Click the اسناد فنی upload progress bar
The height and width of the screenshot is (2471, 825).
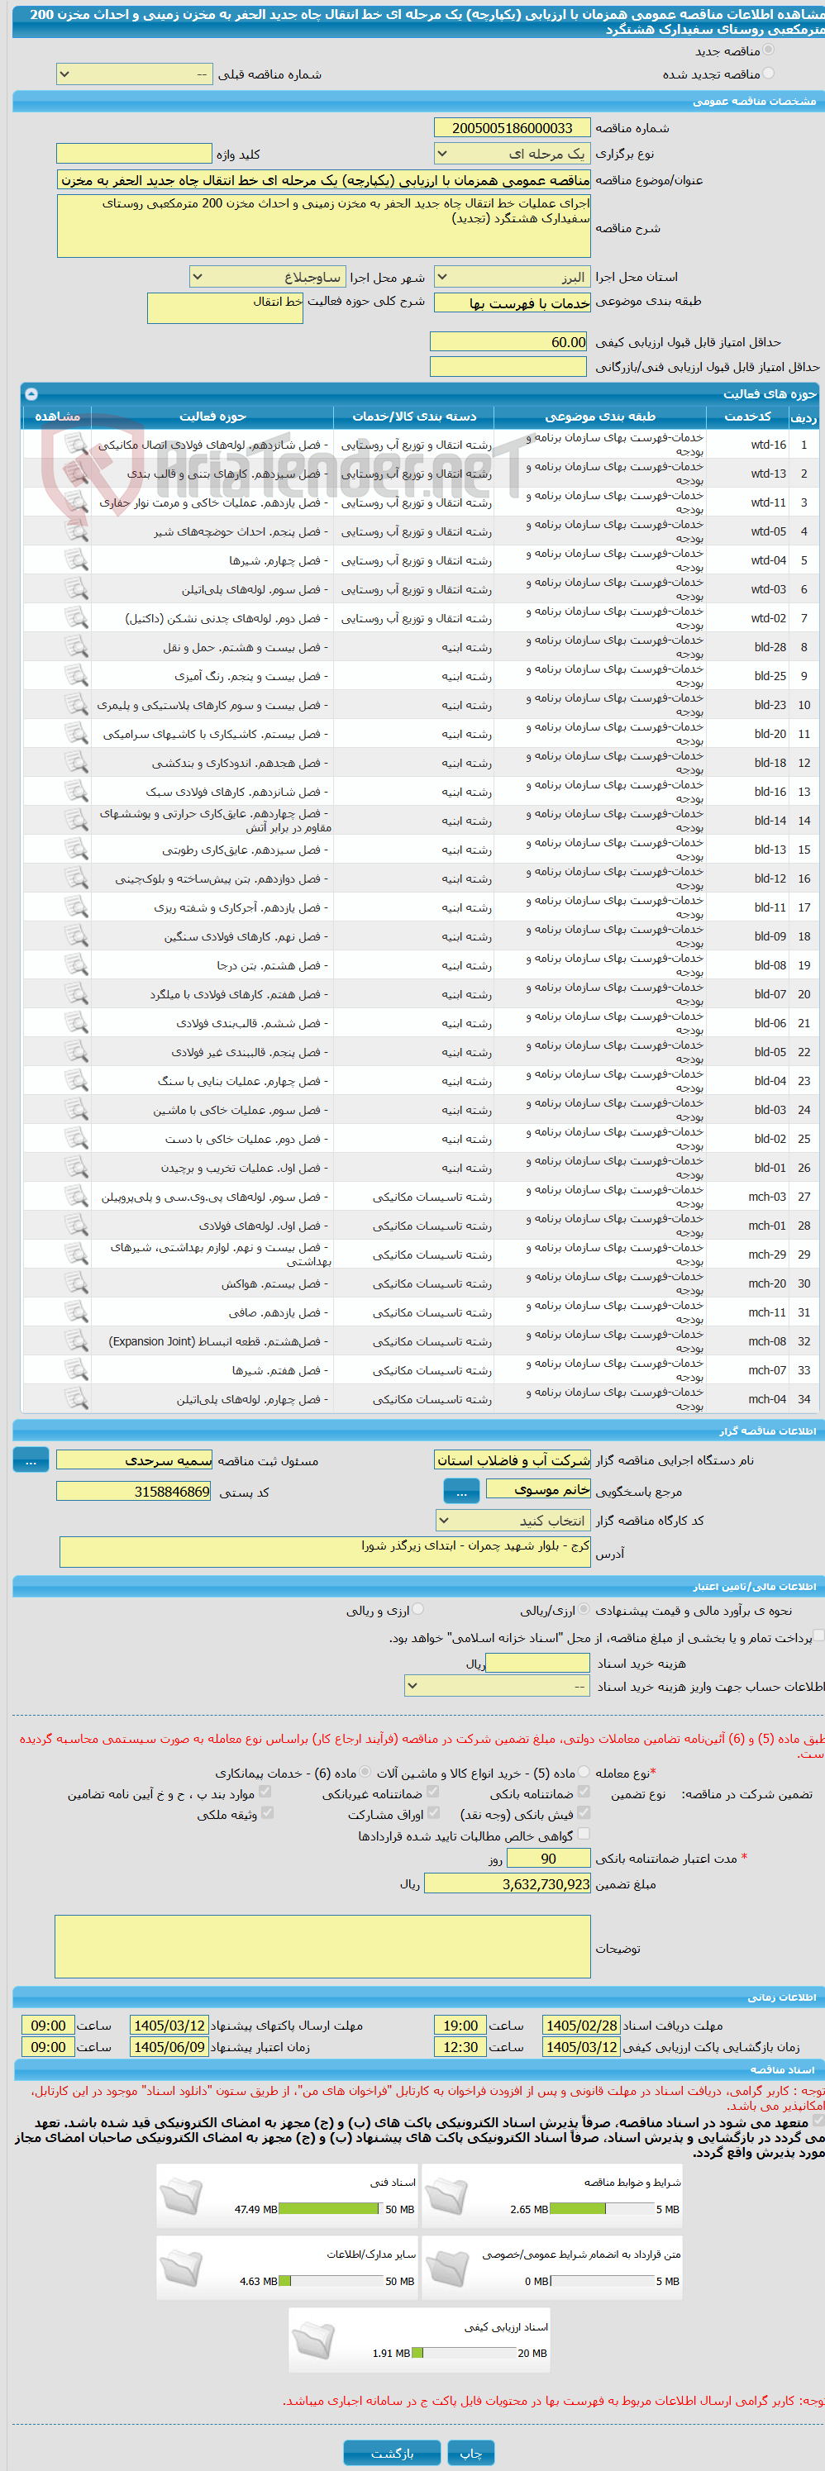pos(330,2208)
